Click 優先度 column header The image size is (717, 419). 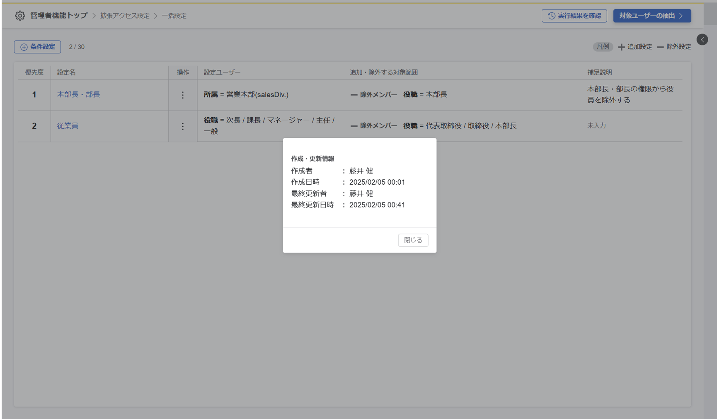coord(34,72)
